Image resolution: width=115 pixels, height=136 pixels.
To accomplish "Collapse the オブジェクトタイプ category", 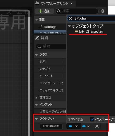I will pos(69,26).
